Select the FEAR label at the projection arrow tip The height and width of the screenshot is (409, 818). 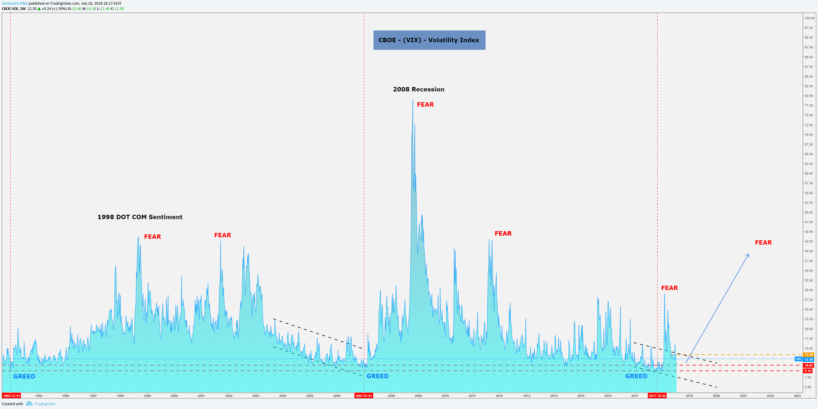point(763,243)
